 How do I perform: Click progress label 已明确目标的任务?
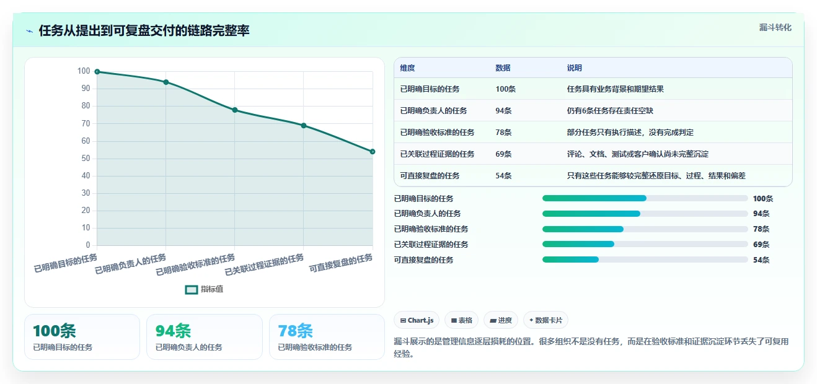tap(424, 199)
